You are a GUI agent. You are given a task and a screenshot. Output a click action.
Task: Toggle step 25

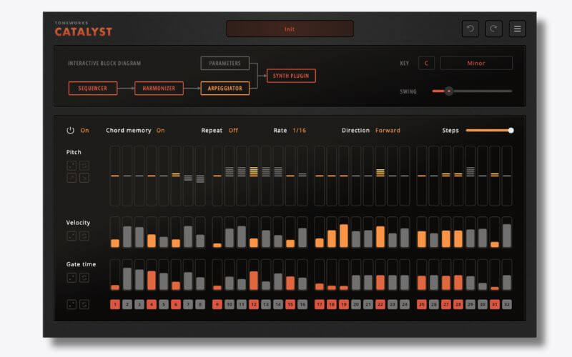click(x=421, y=304)
